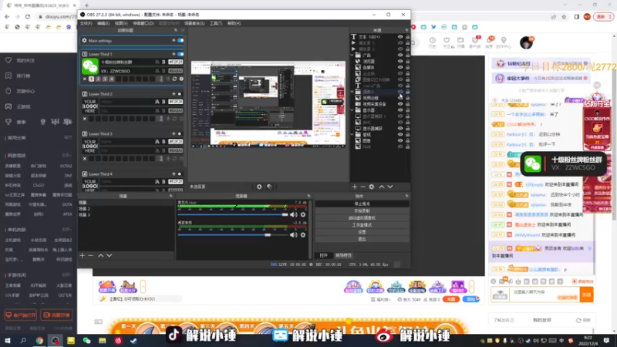Click 开始录制 button
Screen dimensions: 617x347
(x=362, y=211)
